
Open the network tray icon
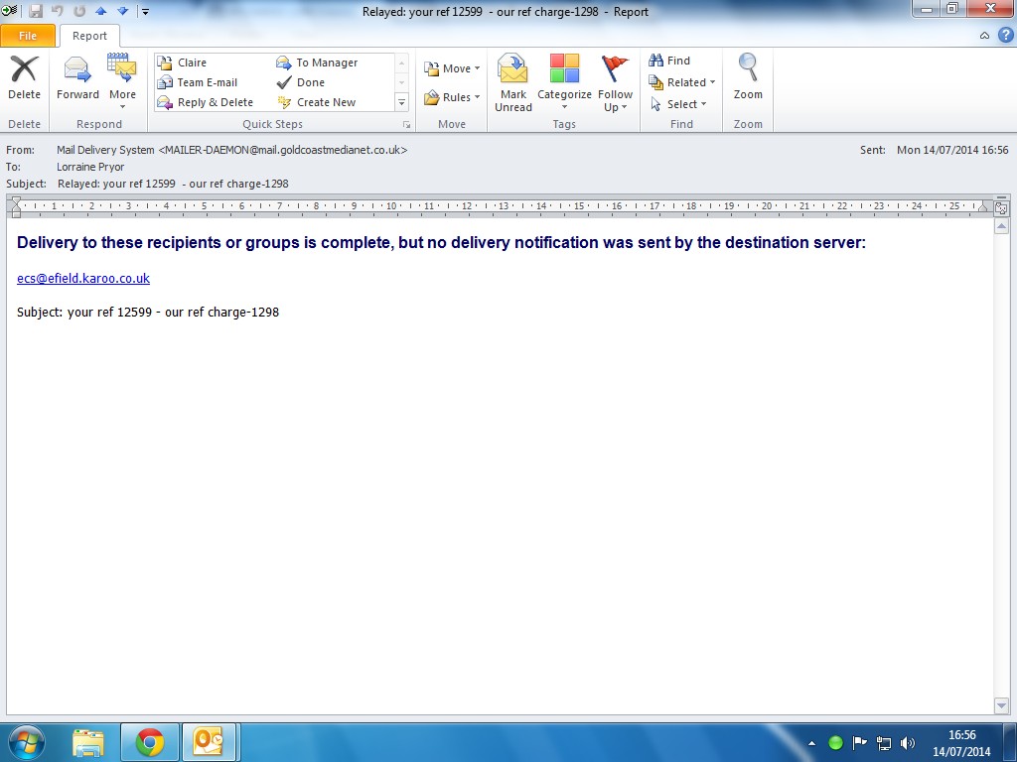coord(883,743)
